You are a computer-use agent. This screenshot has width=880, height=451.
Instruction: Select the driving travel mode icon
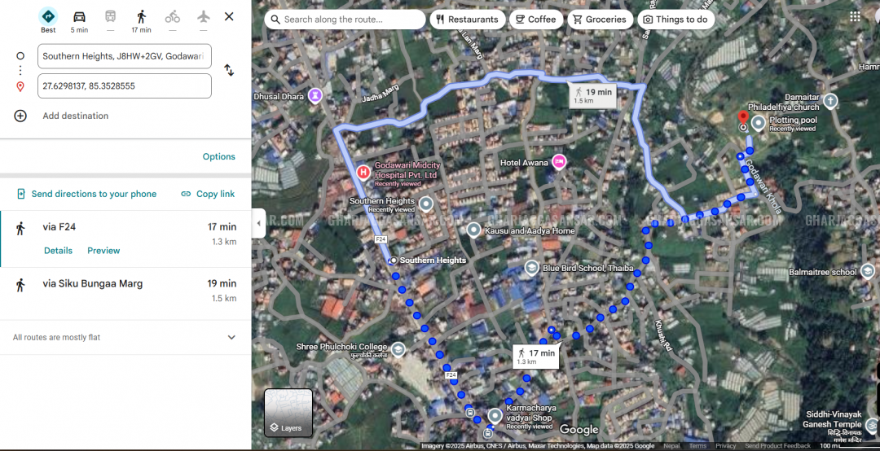coord(79,17)
